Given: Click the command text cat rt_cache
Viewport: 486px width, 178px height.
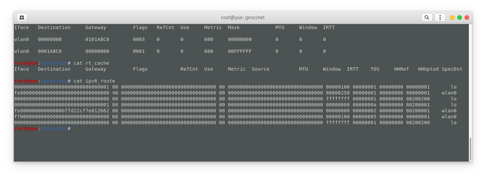Looking at the screenshot, I should click(x=91, y=63).
